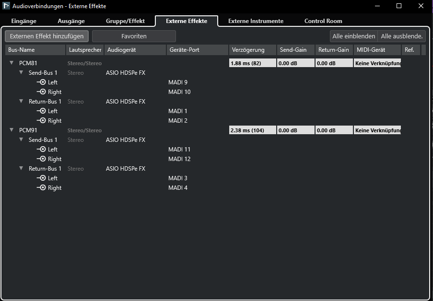Select the MADI 11 port cell
Viewport: 433px width, 301px height.
click(179, 150)
